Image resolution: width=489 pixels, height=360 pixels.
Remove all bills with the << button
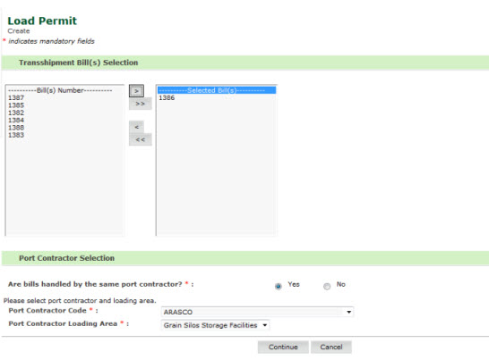(141, 139)
